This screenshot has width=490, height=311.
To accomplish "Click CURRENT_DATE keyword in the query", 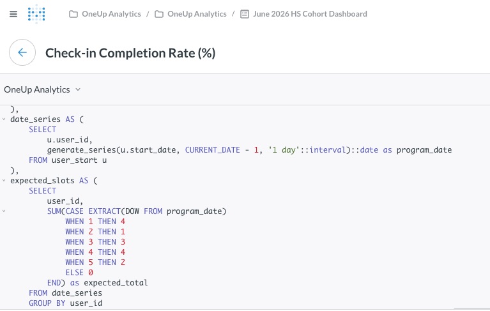I will 213,150.
